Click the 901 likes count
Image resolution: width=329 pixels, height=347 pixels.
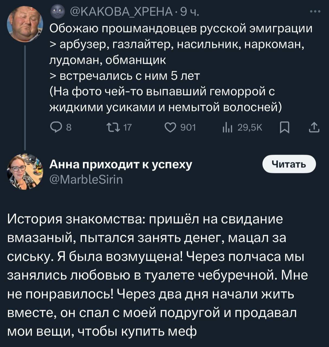(x=188, y=127)
